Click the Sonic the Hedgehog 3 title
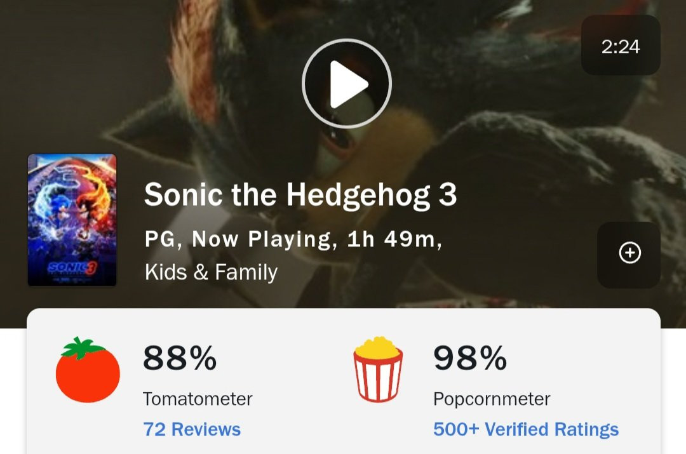Viewport: 686px width, 454px height. [x=300, y=195]
